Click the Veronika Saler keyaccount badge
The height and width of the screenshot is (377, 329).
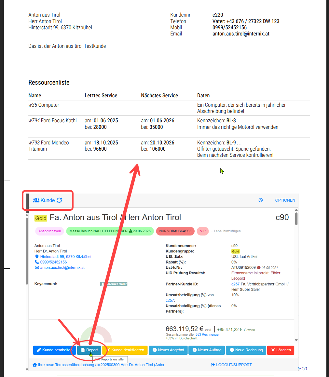[x=114, y=284]
